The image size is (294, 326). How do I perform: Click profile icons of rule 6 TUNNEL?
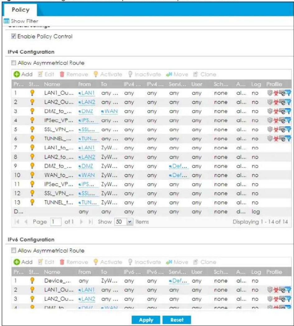279,138
